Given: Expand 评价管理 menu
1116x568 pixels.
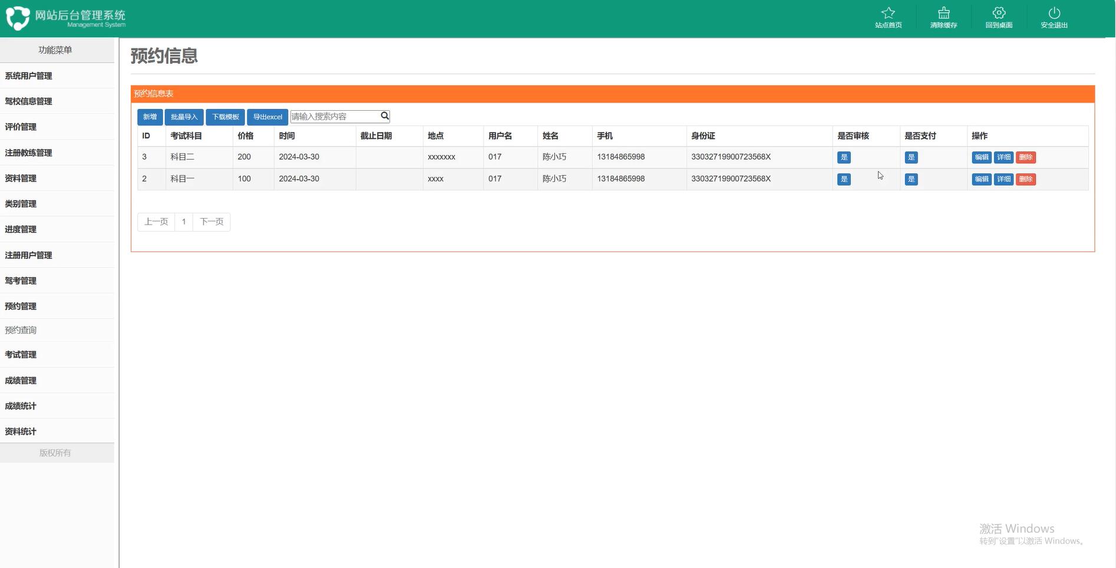Looking at the screenshot, I should (x=57, y=127).
